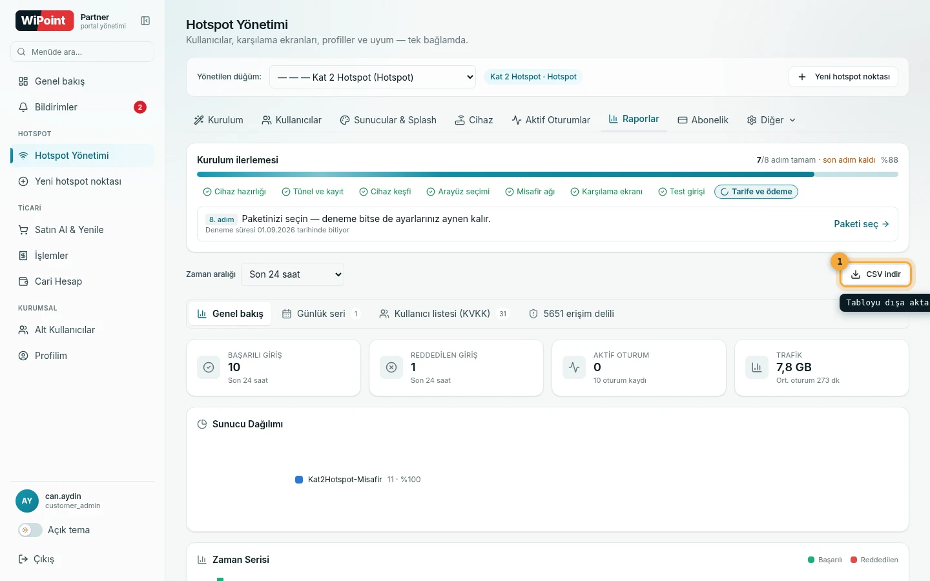Click the blue Kat2Hotspot-Misafir legend swatch
Image resolution: width=930 pixels, height=581 pixels.
(x=299, y=480)
